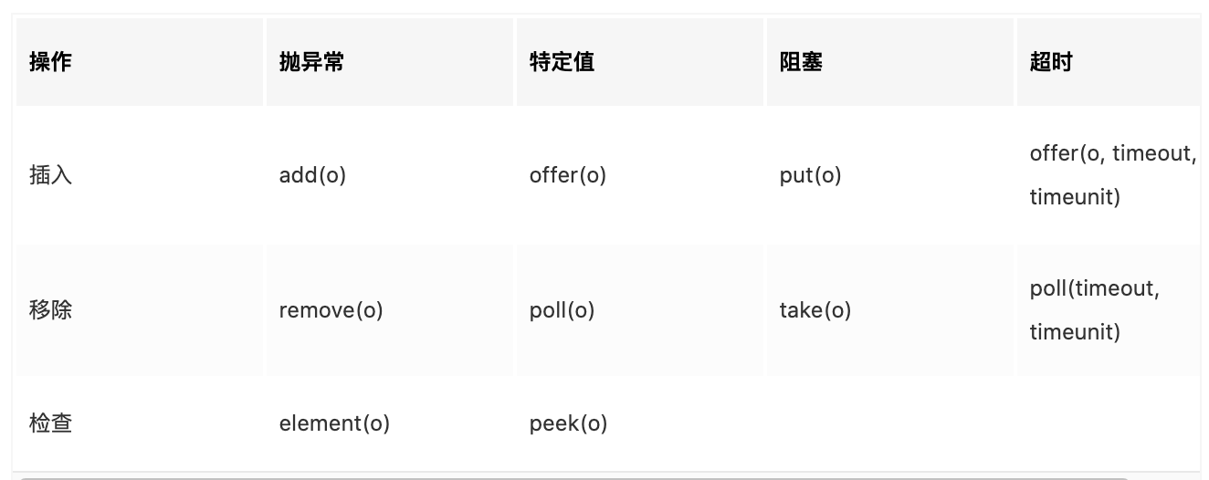The height and width of the screenshot is (480, 1209).
Task: Click the add(o) cell
Action: (312, 175)
